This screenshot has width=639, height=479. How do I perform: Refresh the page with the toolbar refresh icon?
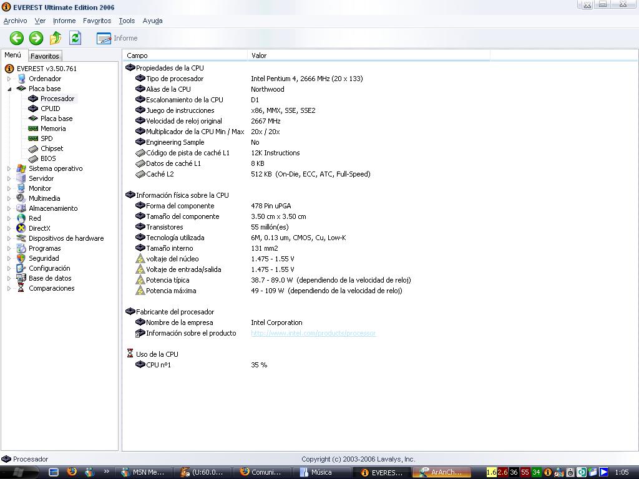click(x=75, y=38)
